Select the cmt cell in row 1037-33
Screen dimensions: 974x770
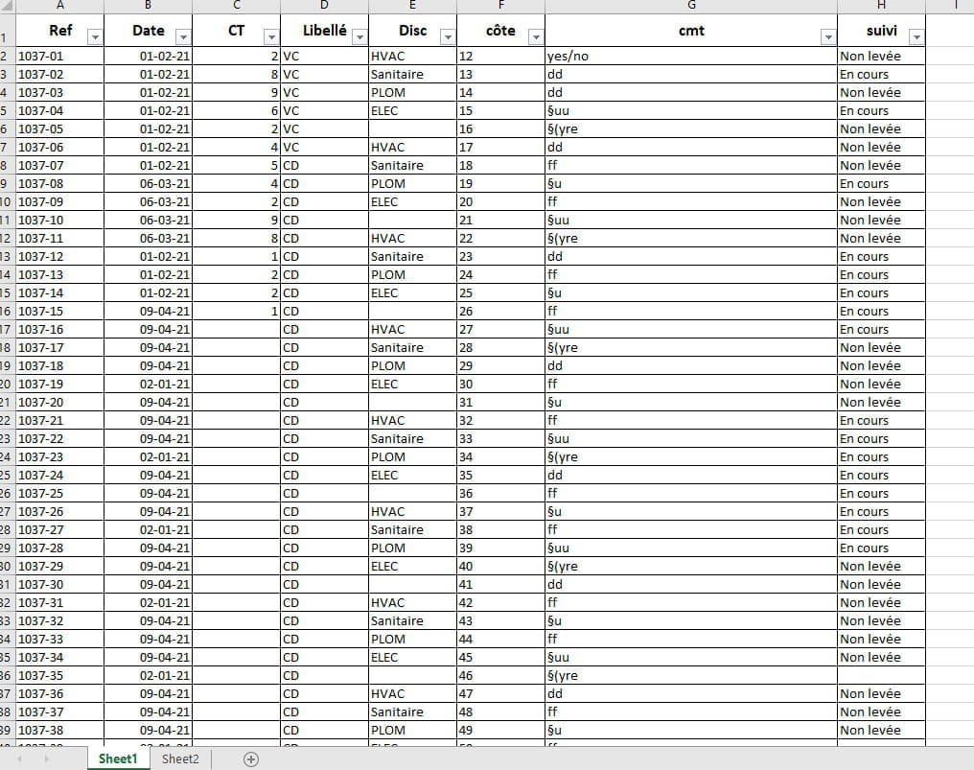[x=691, y=639]
